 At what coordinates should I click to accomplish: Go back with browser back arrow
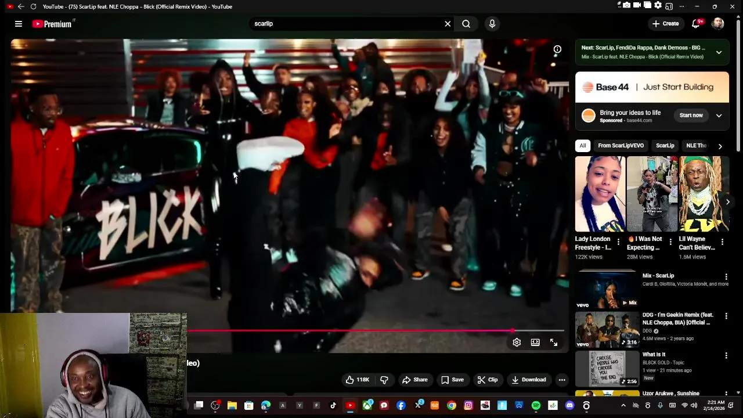(21, 6)
